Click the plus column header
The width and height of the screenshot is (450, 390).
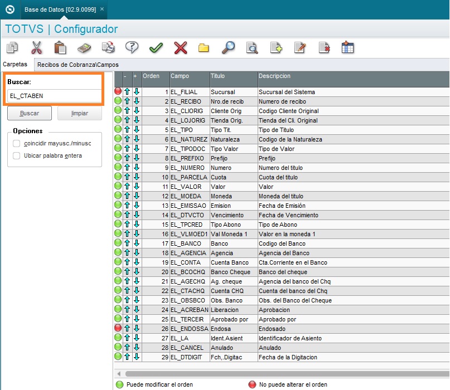pos(137,79)
